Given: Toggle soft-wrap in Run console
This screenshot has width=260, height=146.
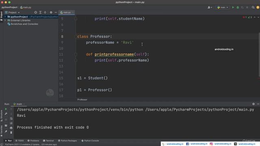Looking at the screenshot, I should pos(11,118).
